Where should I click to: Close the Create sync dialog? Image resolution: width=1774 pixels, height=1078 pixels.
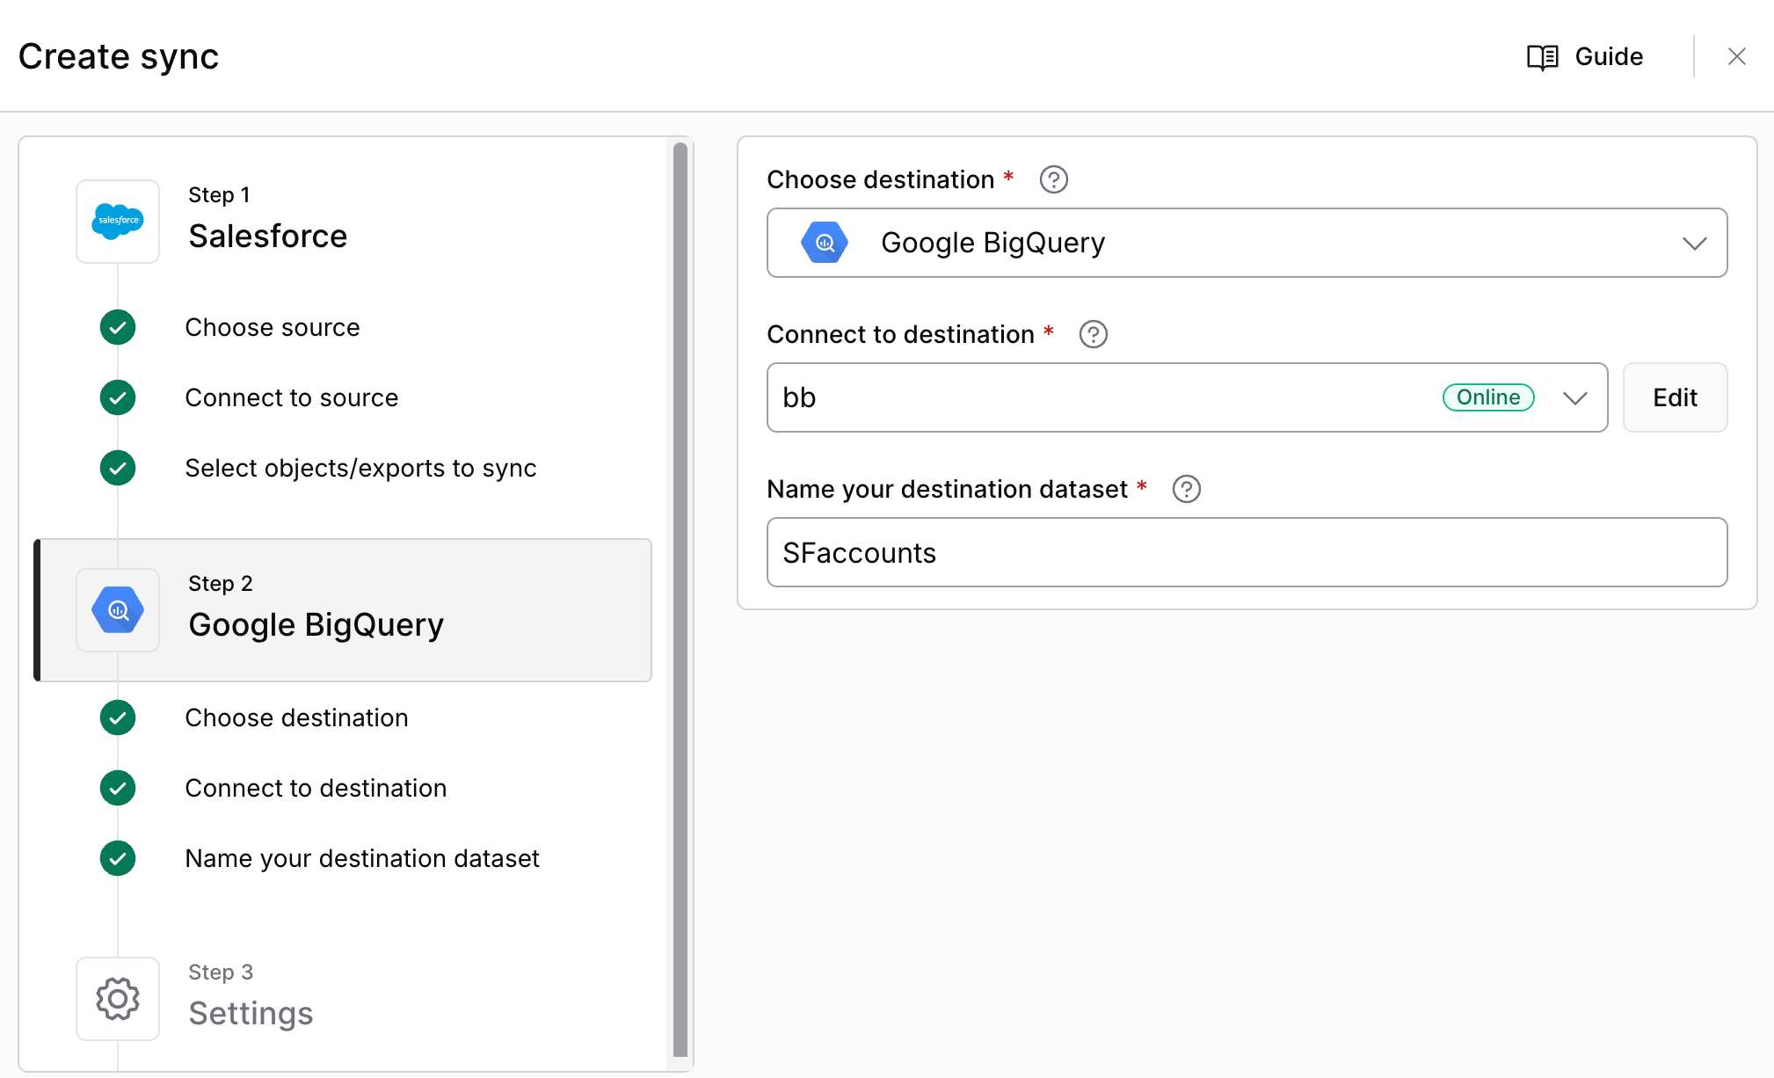click(1736, 56)
